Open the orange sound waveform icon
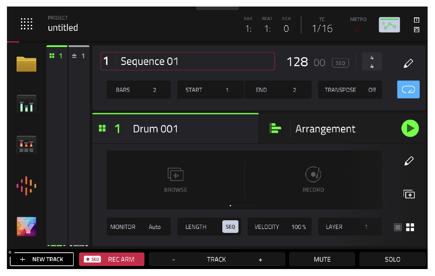 point(26,186)
